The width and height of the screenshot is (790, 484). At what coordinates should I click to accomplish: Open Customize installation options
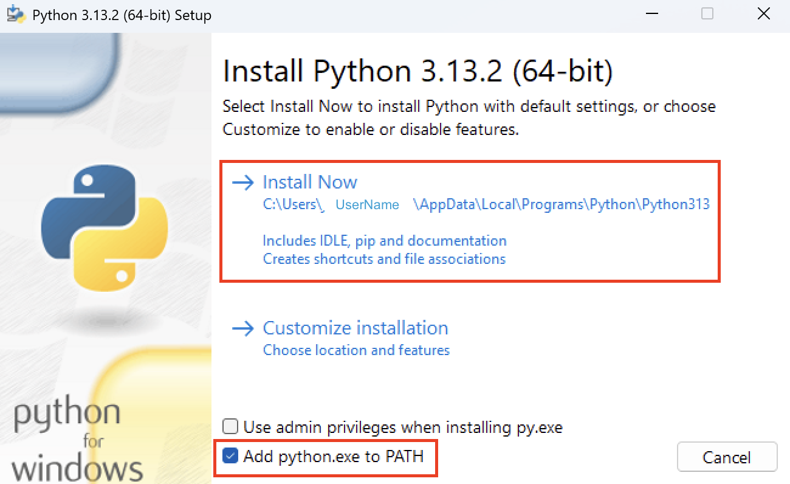(355, 328)
